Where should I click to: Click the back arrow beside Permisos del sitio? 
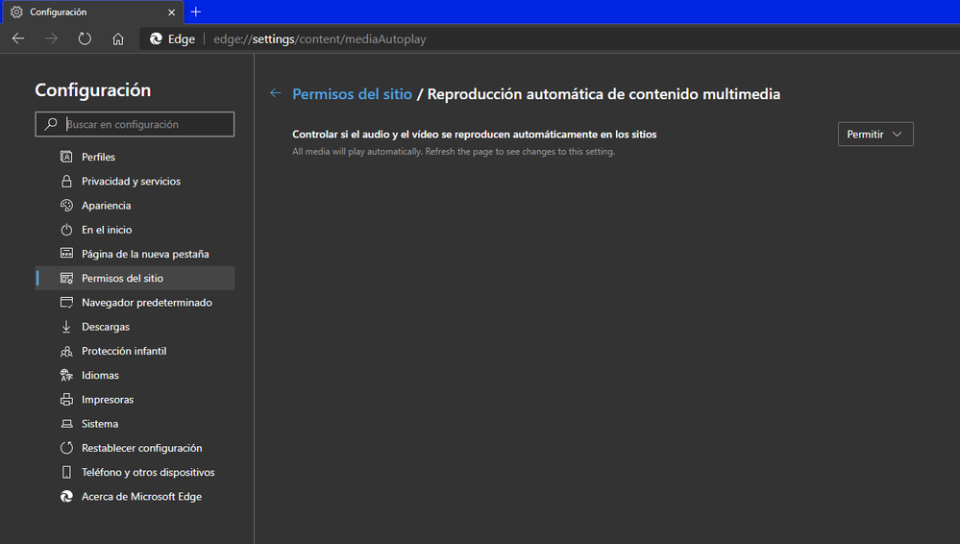click(x=276, y=93)
